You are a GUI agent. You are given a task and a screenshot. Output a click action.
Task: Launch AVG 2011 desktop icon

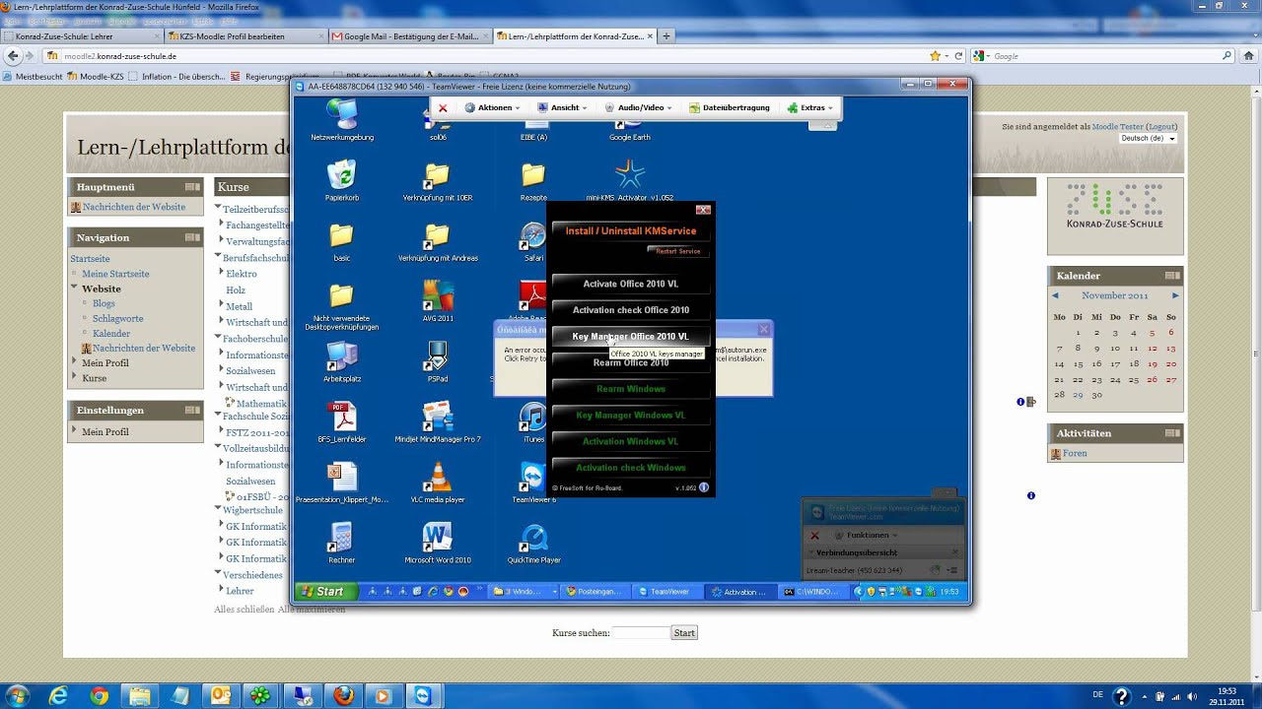pyautogui.click(x=438, y=295)
